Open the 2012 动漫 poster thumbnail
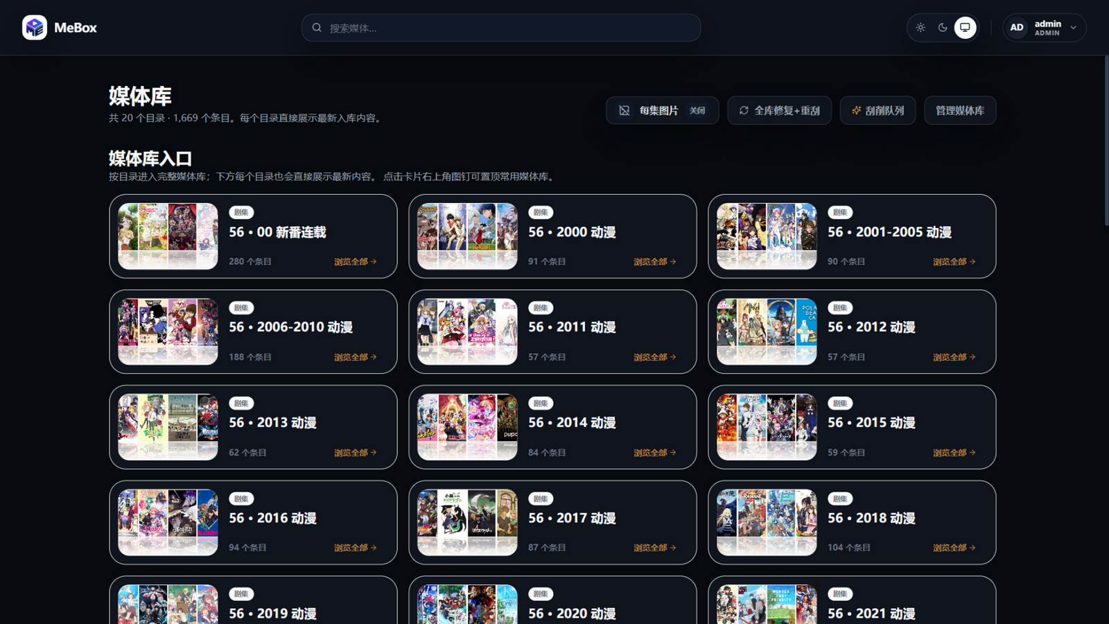1109x624 pixels. click(x=767, y=331)
